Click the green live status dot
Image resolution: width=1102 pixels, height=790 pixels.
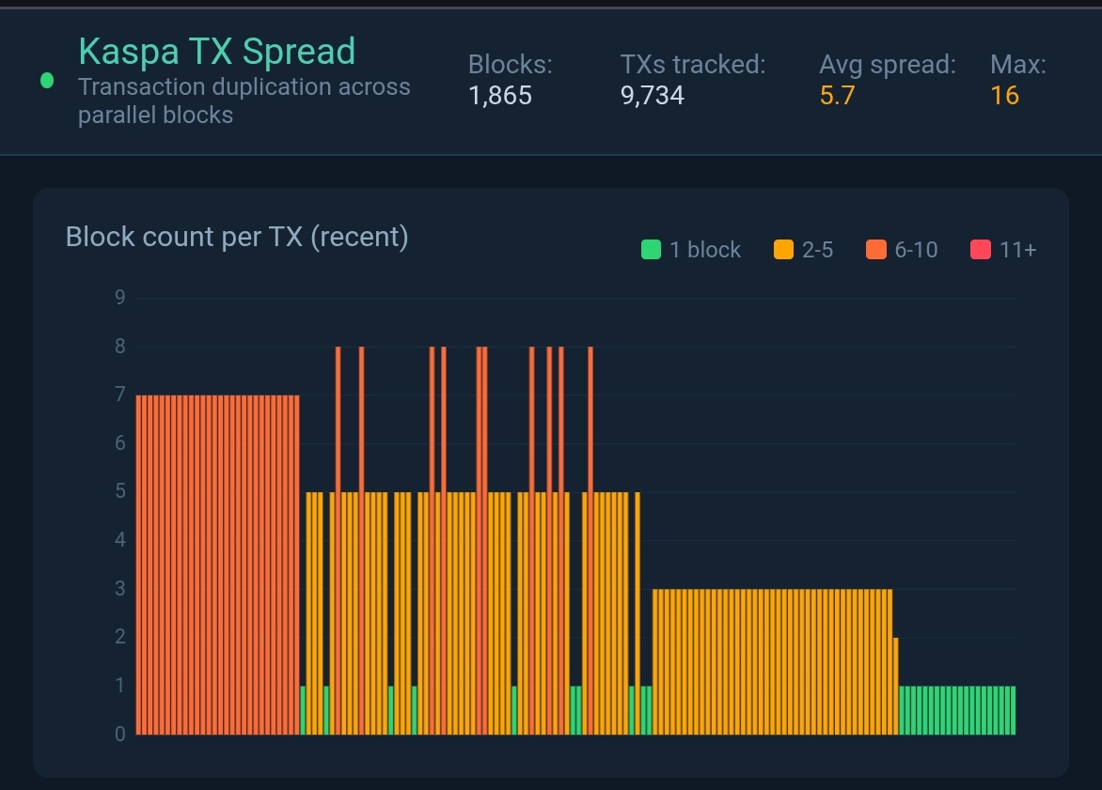[47, 81]
